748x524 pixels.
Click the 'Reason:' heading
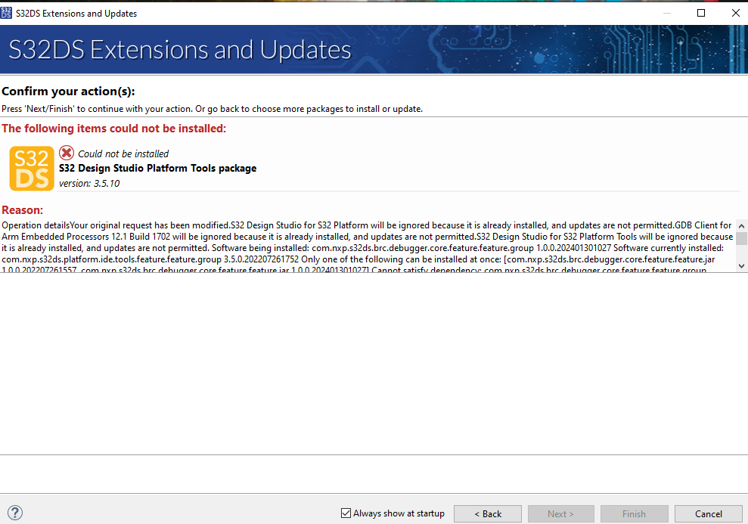pyautogui.click(x=23, y=210)
